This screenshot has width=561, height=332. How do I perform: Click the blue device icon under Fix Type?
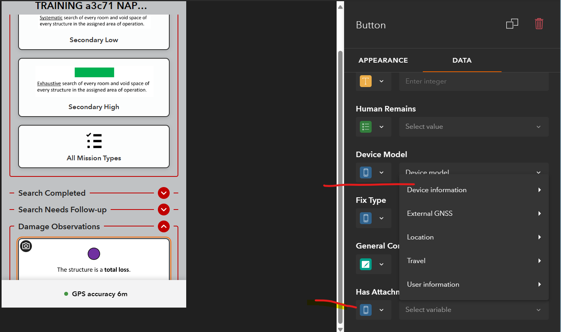point(366,218)
